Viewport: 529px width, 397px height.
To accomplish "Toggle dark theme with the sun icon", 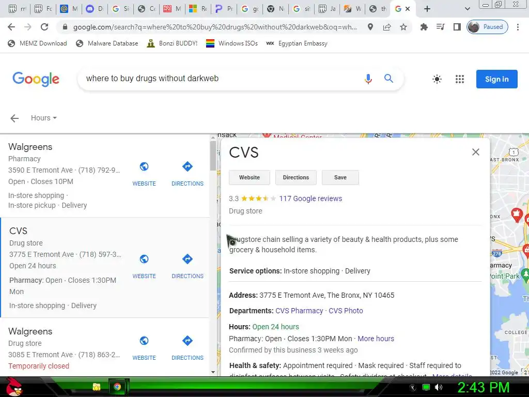I will 437,79.
